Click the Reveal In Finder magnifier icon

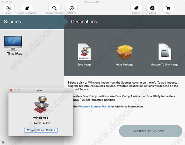tap(55, 8)
